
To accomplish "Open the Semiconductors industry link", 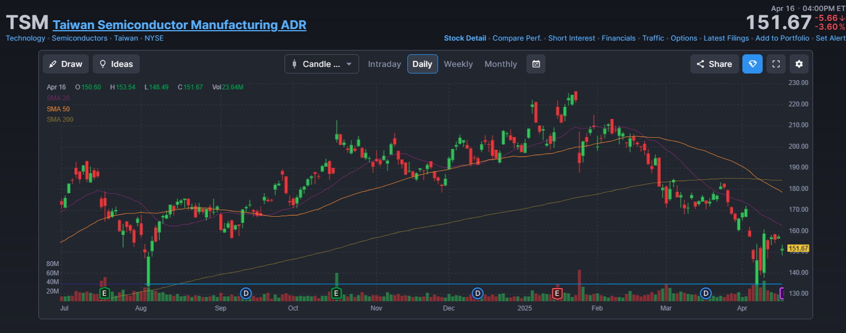I will coord(80,38).
